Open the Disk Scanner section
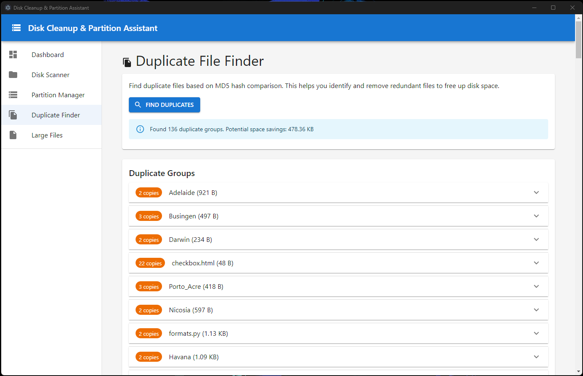 point(50,75)
